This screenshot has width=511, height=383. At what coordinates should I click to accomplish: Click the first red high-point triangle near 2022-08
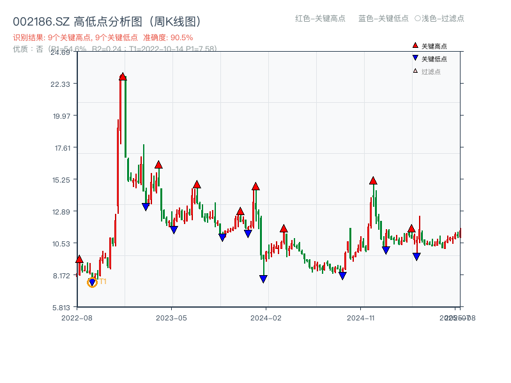tap(79, 259)
